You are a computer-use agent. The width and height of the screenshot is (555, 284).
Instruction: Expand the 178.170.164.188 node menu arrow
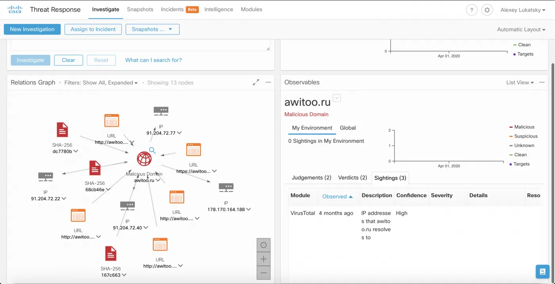click(x=249, y=209)
